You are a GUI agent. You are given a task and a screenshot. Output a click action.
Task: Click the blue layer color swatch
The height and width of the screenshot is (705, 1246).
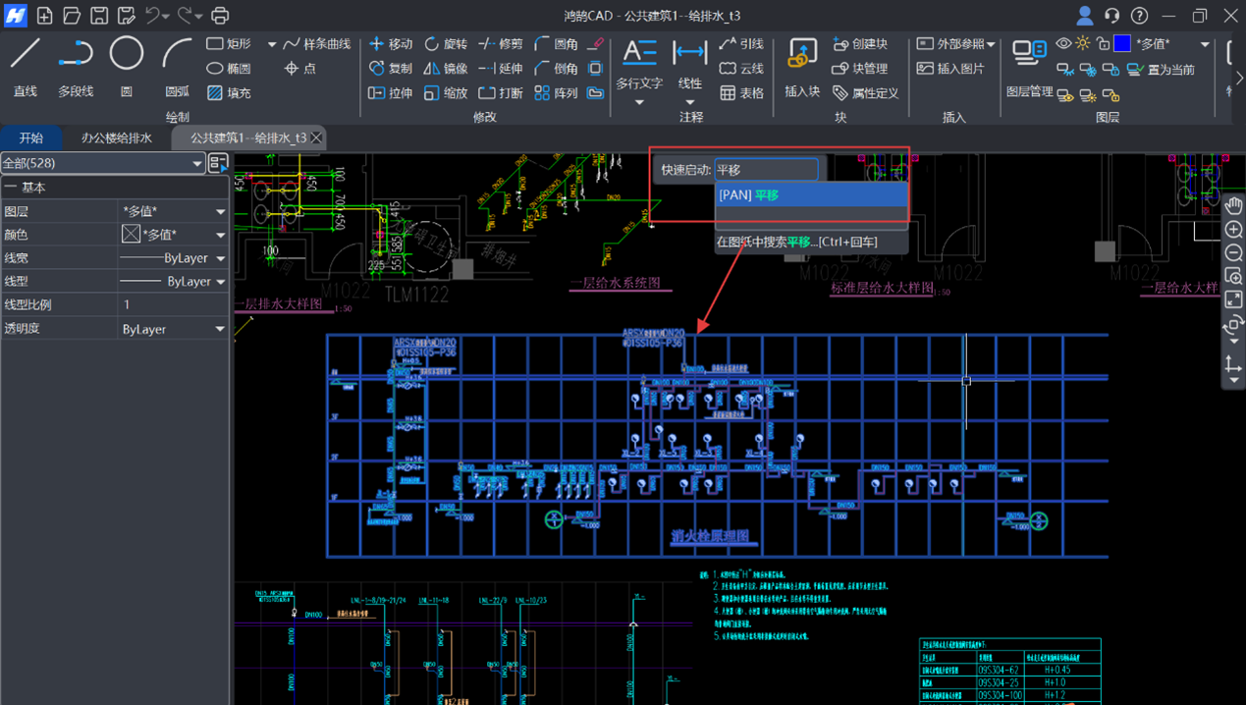click(x=1122, y=44)
